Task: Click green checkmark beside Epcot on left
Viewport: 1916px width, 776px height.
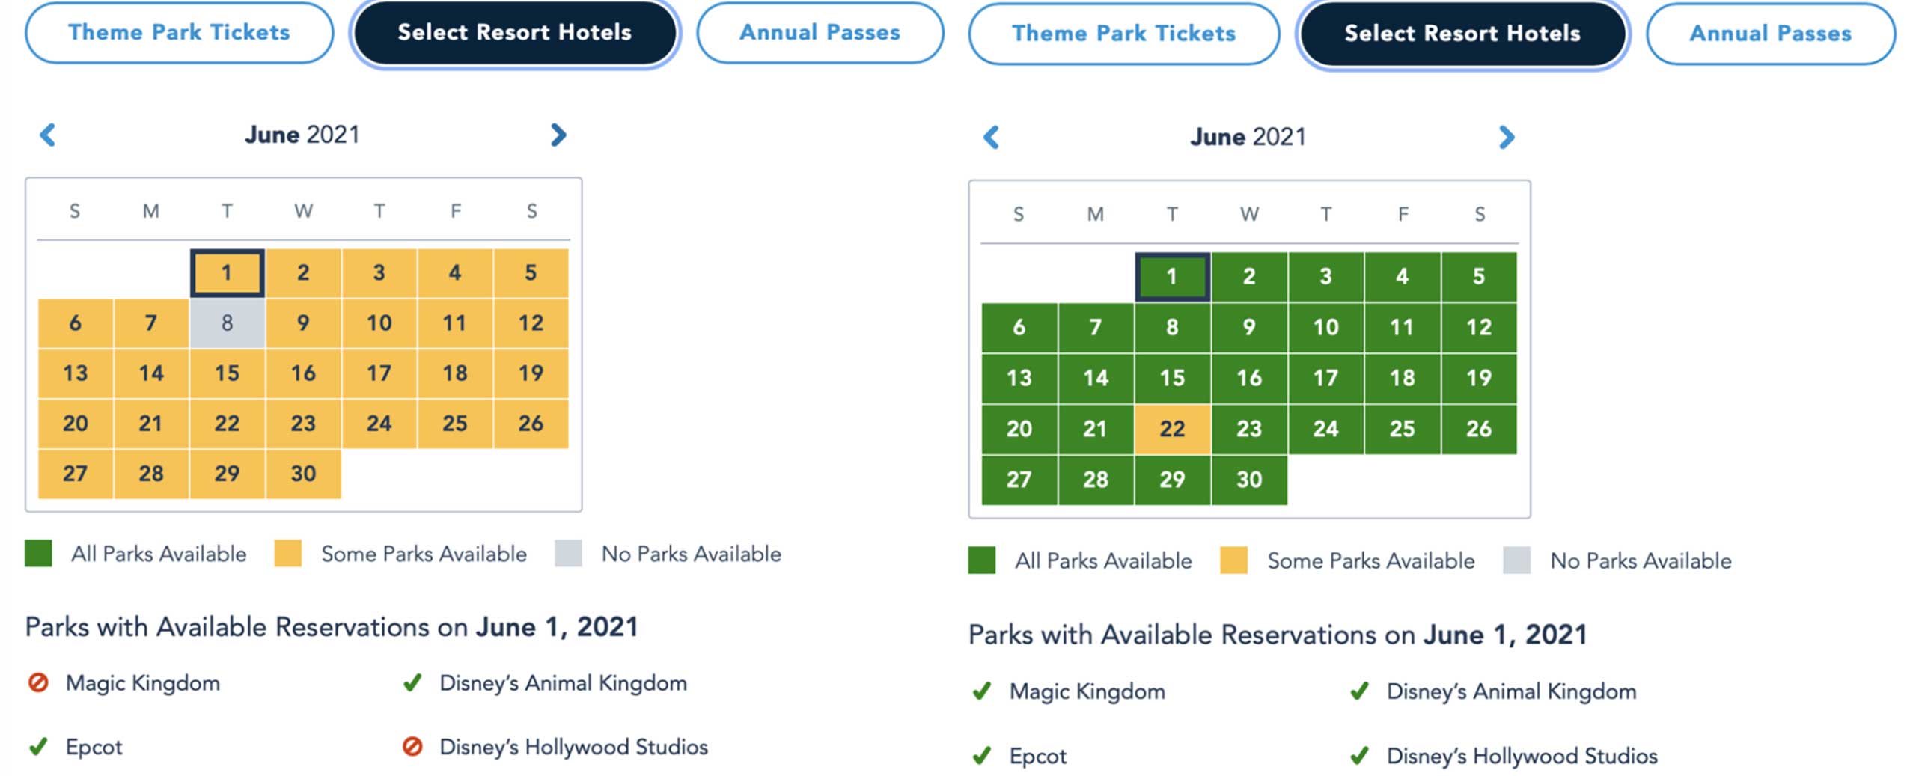Action: [38, 746]
